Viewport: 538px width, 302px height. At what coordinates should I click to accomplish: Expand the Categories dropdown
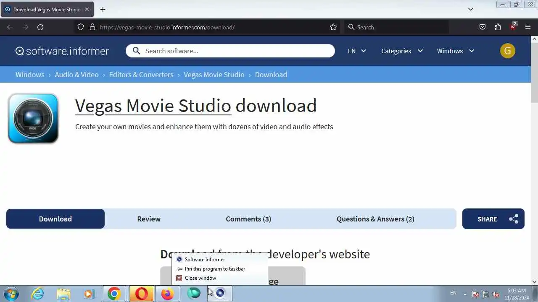pyautogui.click(x=402, y=51)
